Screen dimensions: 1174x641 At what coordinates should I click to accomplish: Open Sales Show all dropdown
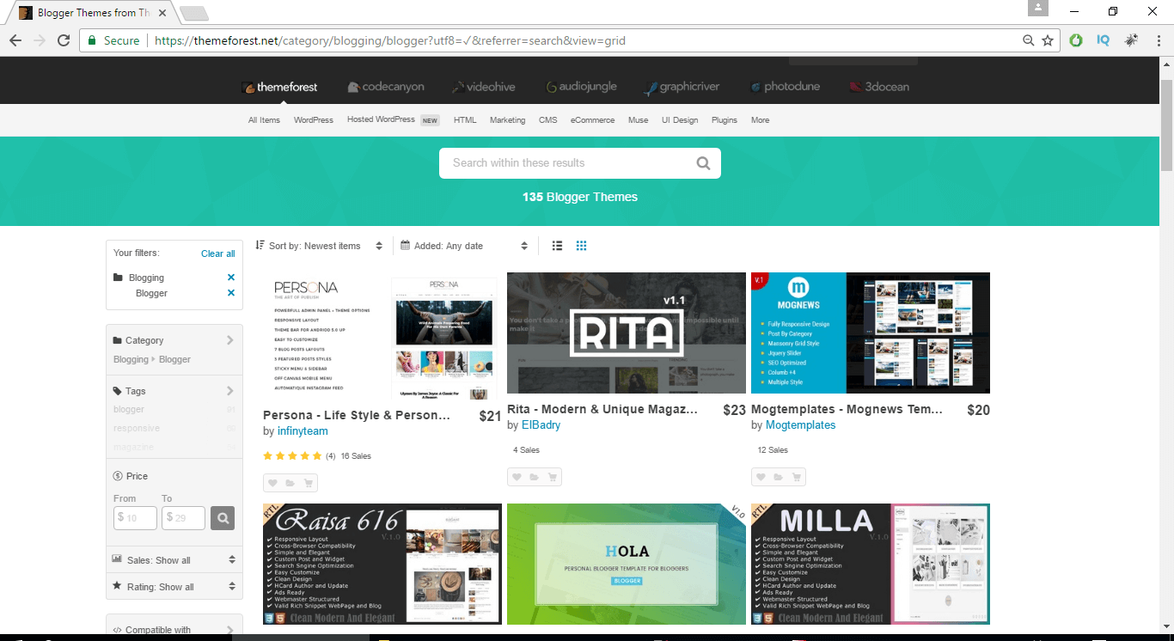tap(174, 560)
